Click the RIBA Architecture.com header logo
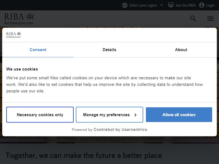Image resolution: width=219 pixels, height=164 pixels. click(x=19, y=19)
